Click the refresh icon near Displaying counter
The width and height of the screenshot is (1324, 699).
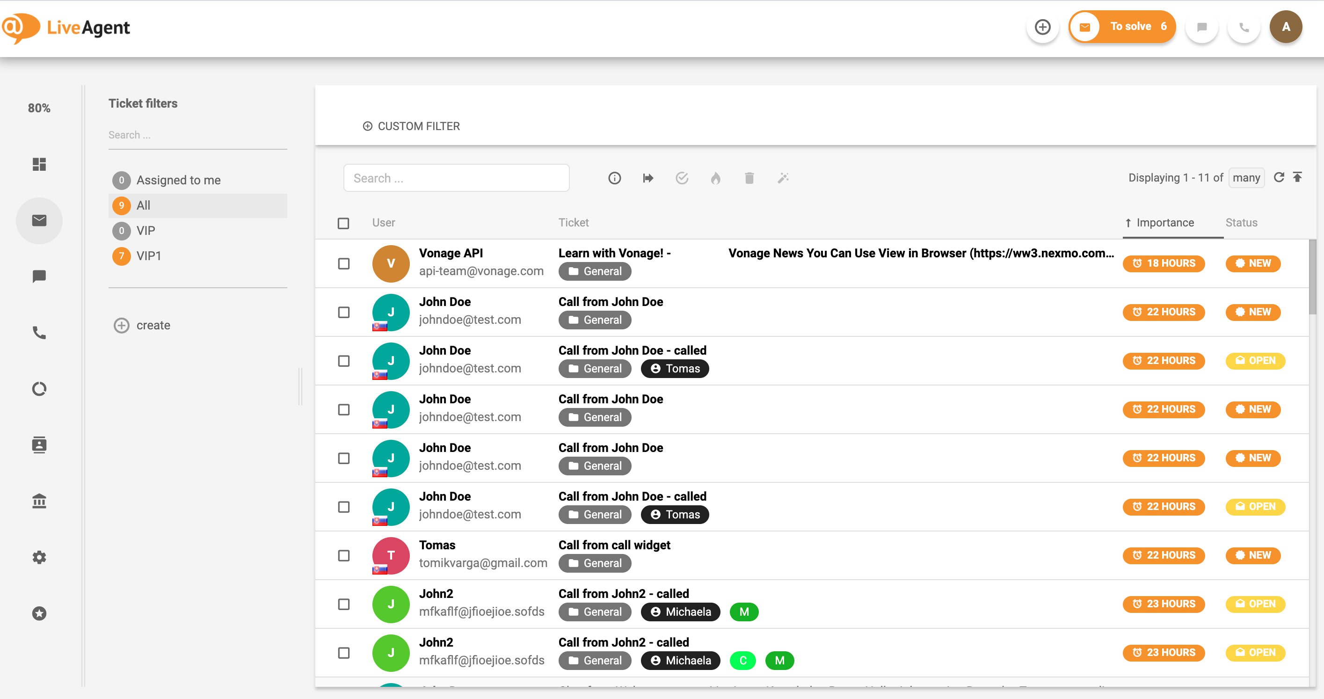(1279, 177)
